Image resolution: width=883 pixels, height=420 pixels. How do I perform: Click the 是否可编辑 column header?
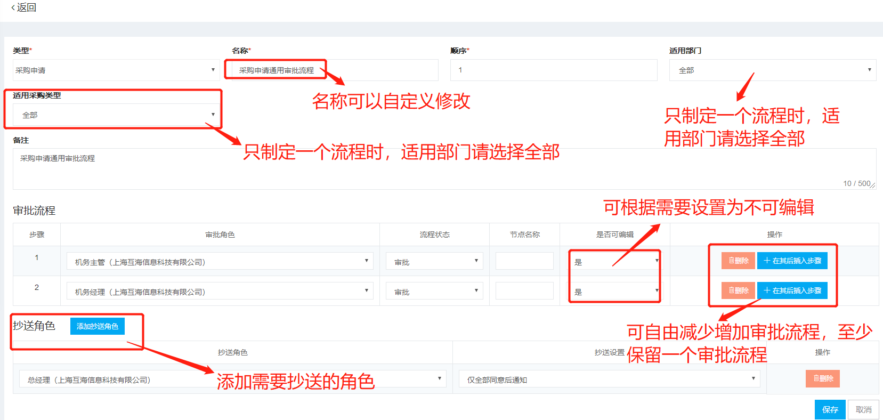pyautogui.click(x=614, y=235)
